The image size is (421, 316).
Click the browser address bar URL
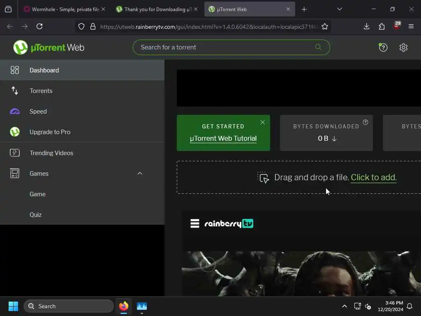(208, 27)
